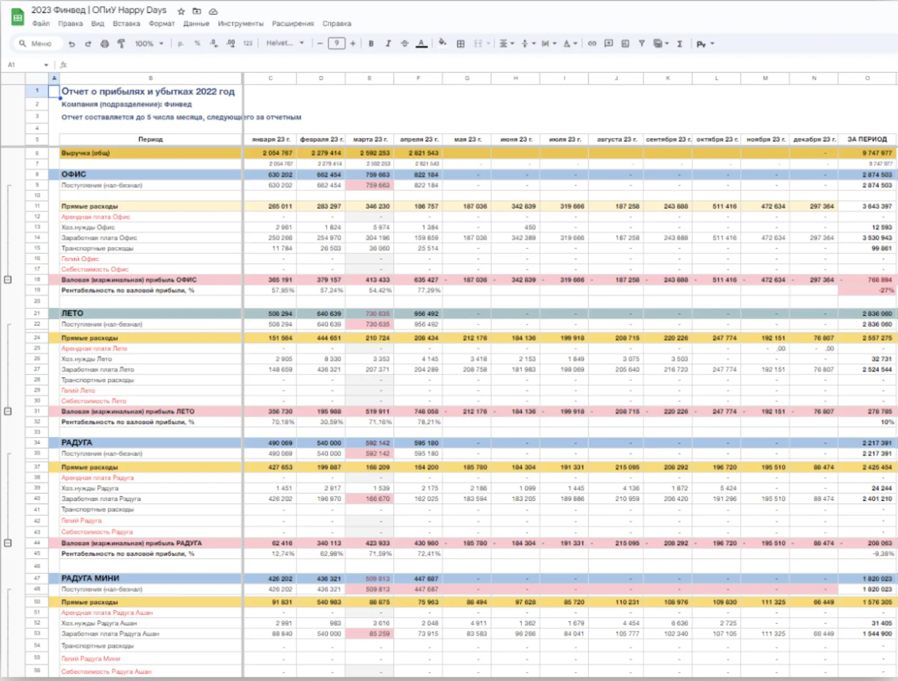Apply the paint format tool
This screenshot has height=681, width=898.
point(121,44)
